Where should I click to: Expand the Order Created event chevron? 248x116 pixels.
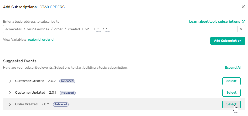pyautogui.click(x=10, y=104)
